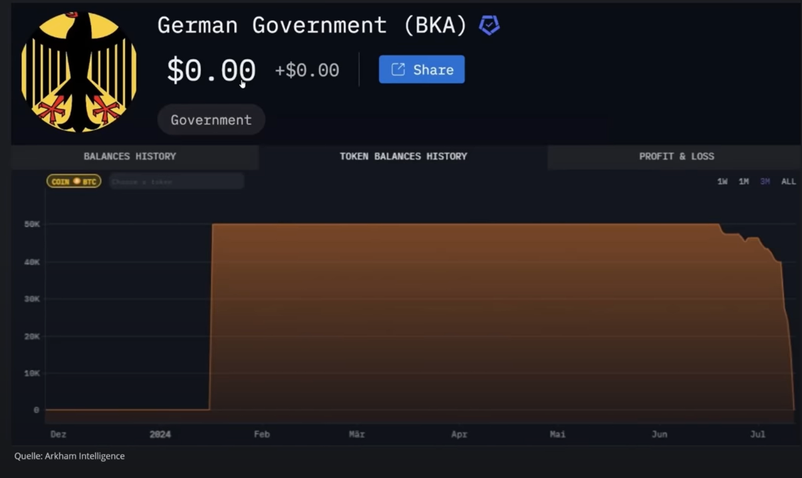The image size is (802, 478).
Task: Click the $0.00 portfolio balance value
Action: point(211,70)
